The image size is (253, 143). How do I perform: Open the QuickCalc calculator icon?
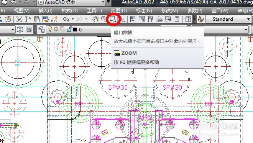tap(177, 19)
